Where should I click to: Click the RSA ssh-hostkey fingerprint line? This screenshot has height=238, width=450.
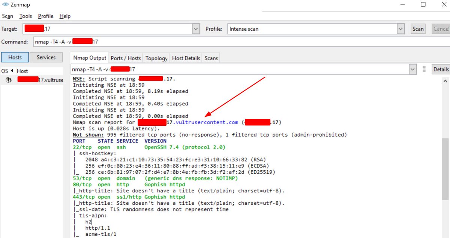click(170, 159)
